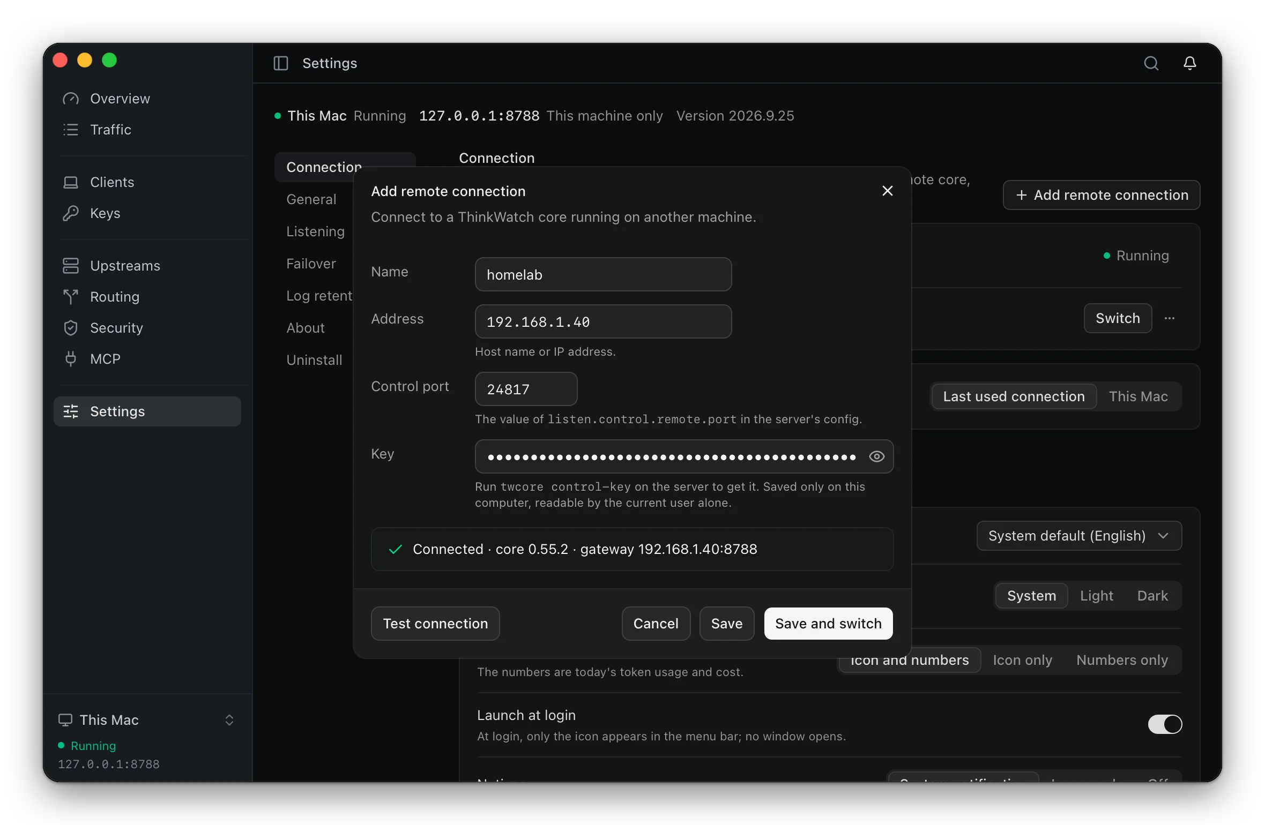Screen dimensions: 1265x825
Task: Click the Routing fork icon
Action: (x=71, y=297)
